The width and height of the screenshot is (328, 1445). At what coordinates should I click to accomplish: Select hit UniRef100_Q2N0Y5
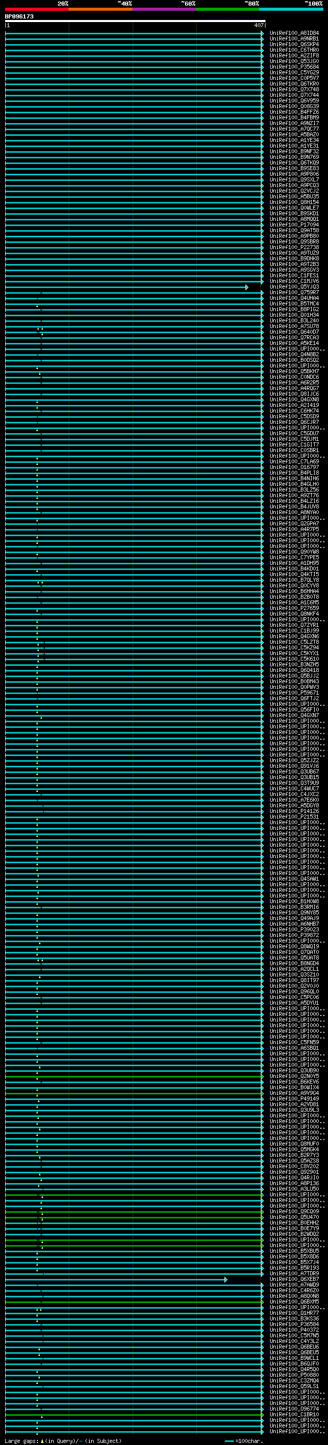click(294, 1076)
